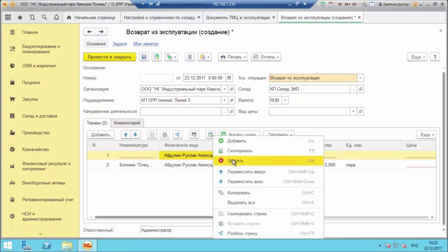This screenshot has height=252, width=448.
Task: Click the barcode scan icon in table toolbar
Action: (194, 135)
